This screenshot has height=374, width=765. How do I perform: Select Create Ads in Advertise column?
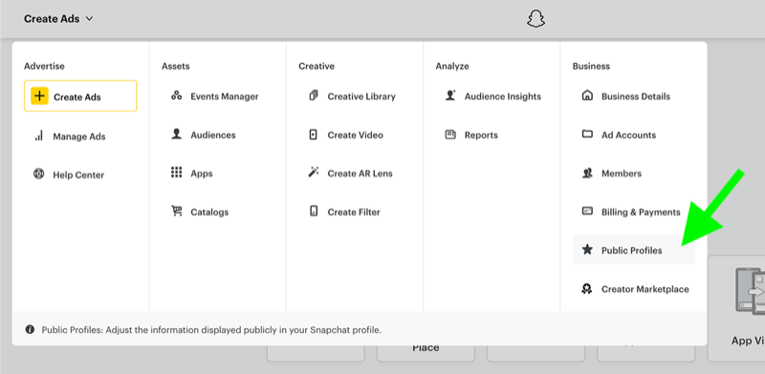[x=80, y=96]
